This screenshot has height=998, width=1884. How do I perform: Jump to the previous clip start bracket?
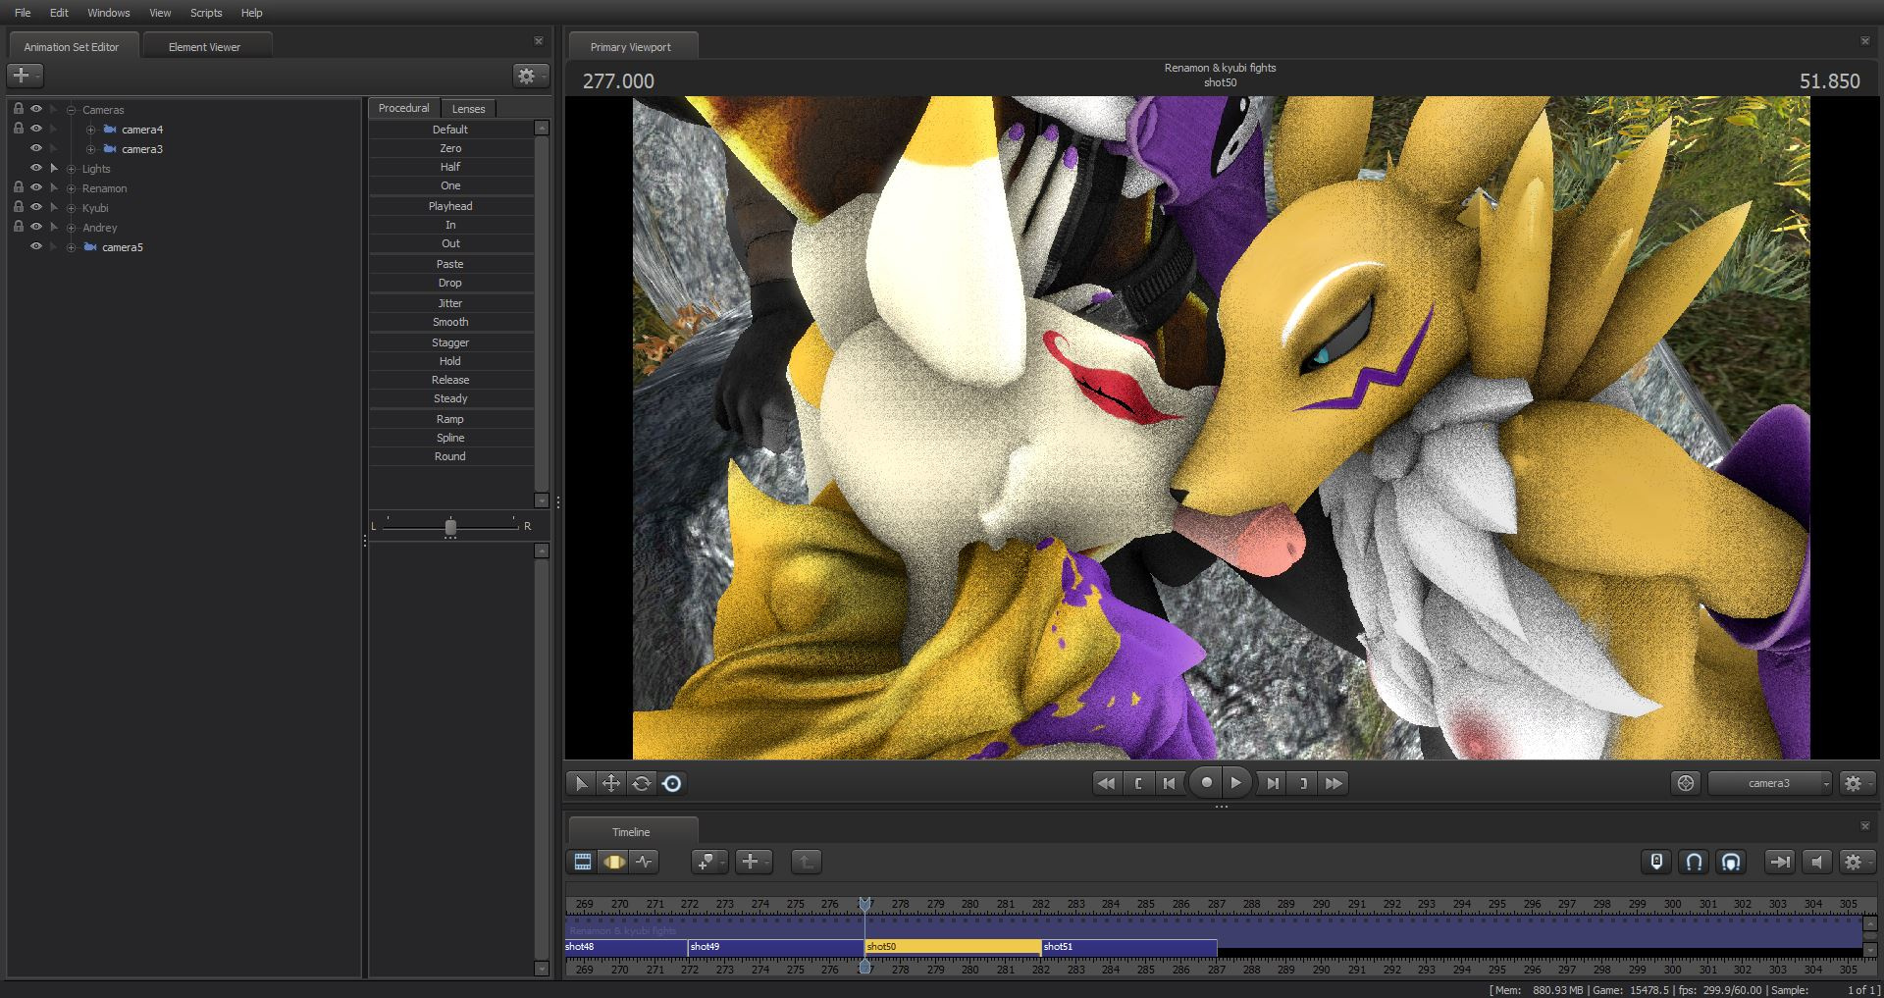point(1138,783)
